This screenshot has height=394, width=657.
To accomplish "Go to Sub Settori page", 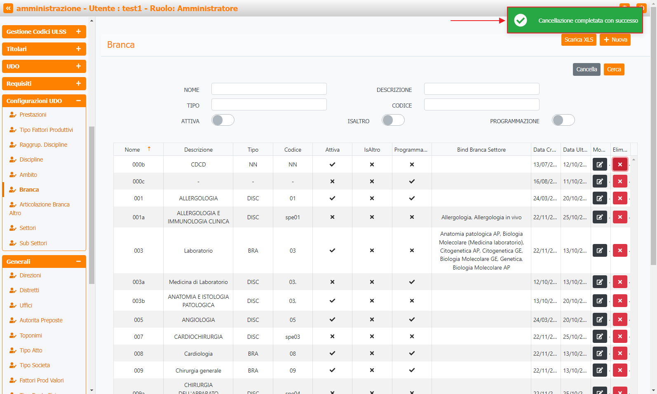I will pyautogui.click(x=33, y=243).
